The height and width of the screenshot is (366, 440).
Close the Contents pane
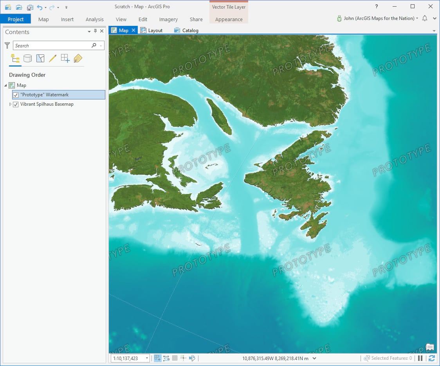click(x=102, y=31)
